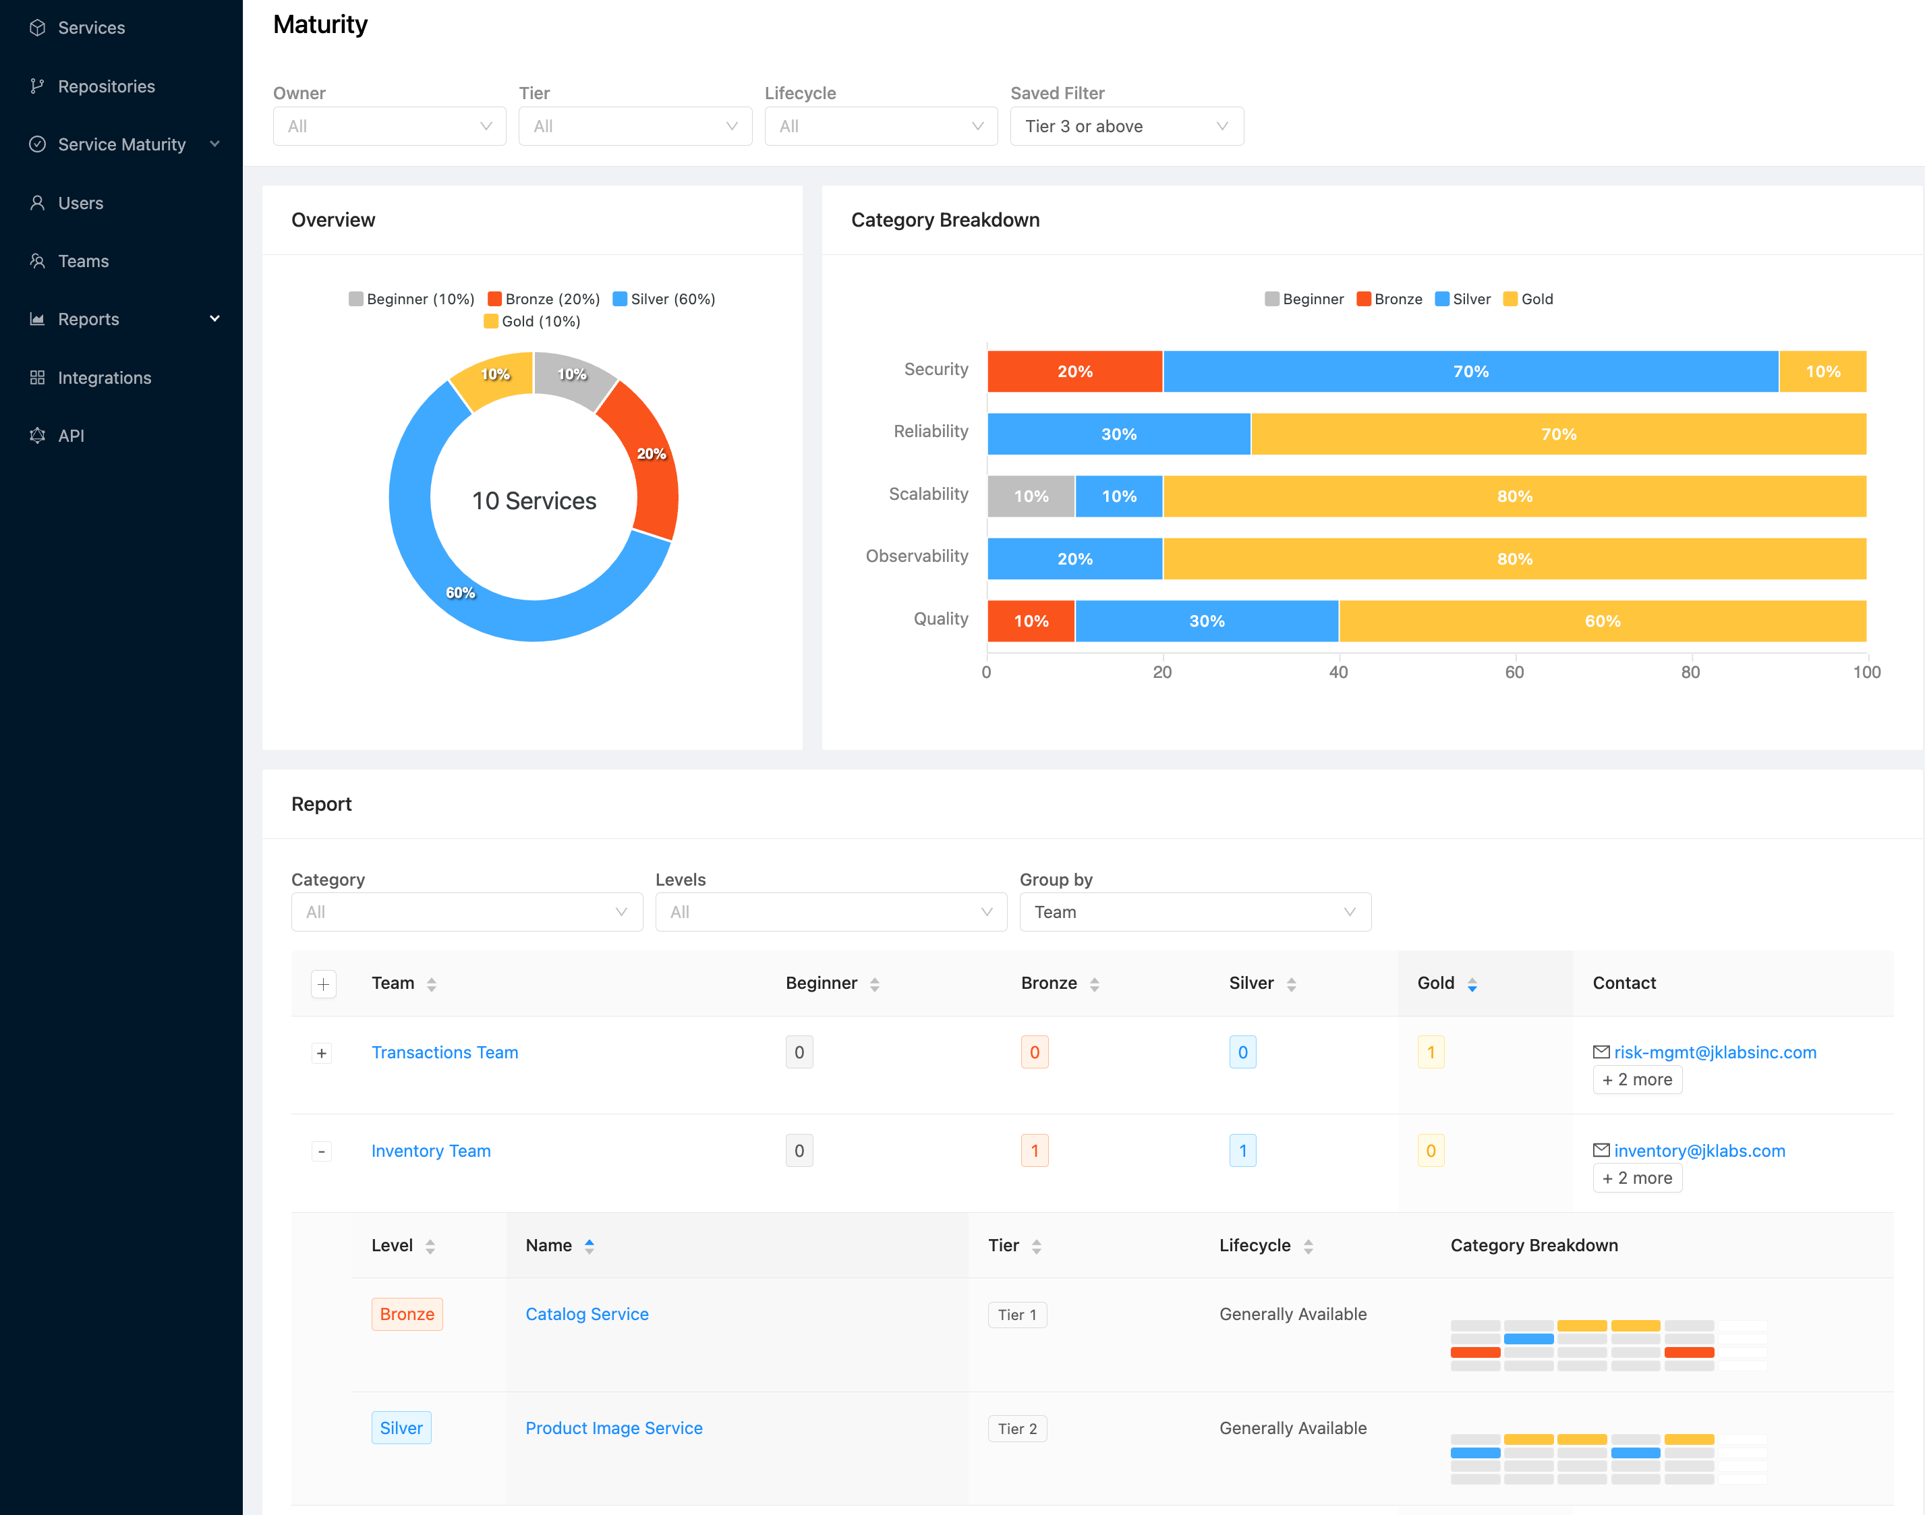Click the Teams group icon
The width and height of the screenshot is (1925, 1515).
coord(37,261)
